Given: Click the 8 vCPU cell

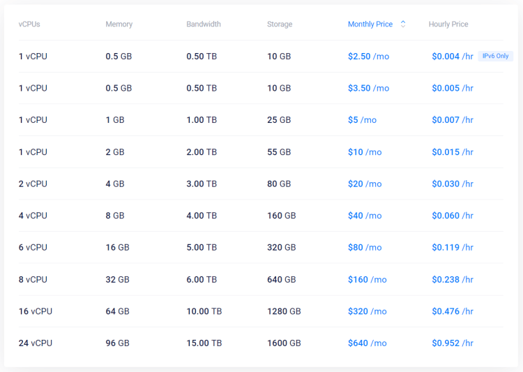Looking at the screenshot, I should tap(33, 279).
